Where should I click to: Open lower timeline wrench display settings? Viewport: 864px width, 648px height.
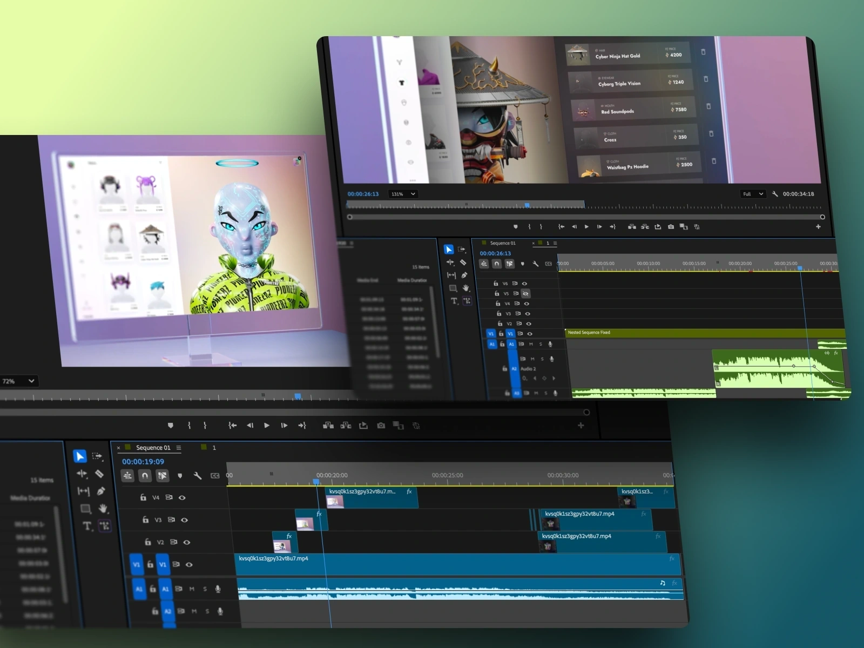tap(198, 476)
